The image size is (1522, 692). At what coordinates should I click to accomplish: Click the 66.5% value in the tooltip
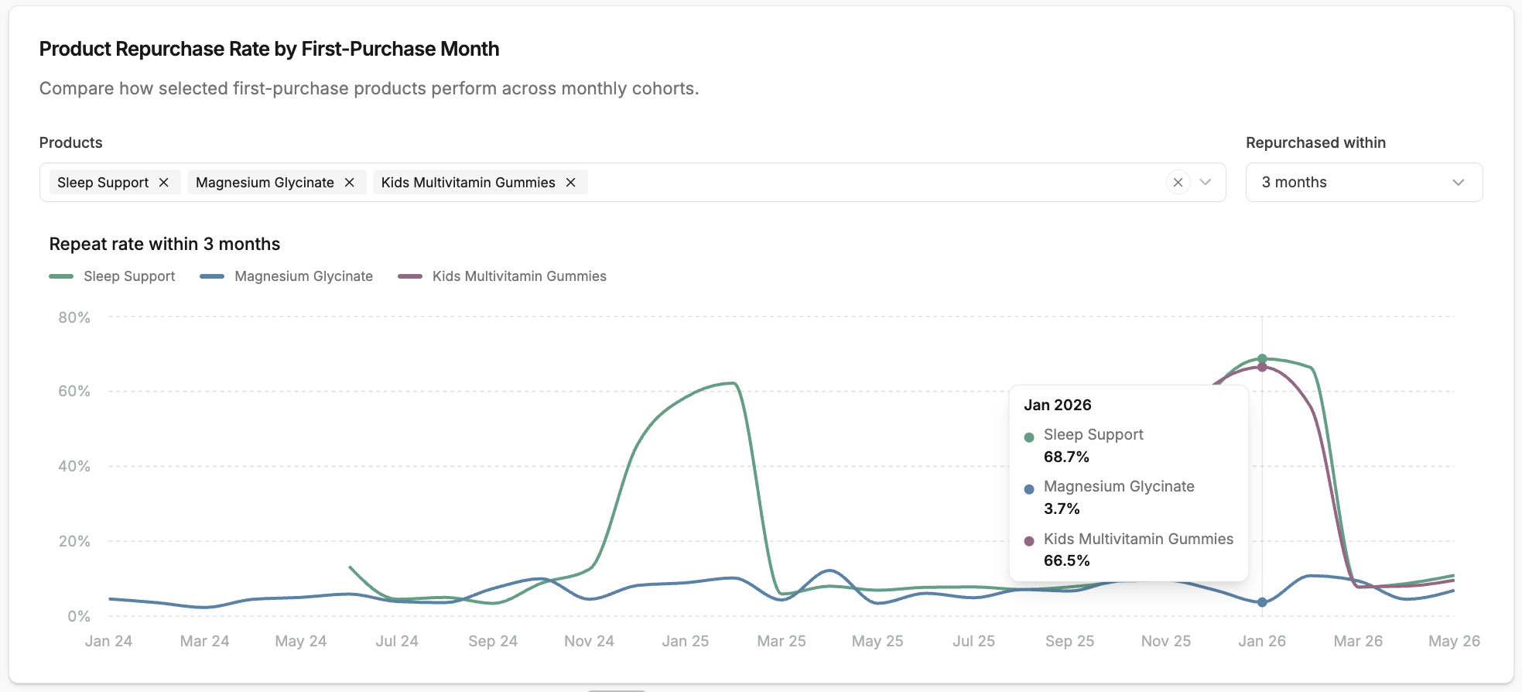1066,560
